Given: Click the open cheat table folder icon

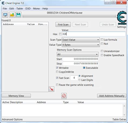Looking at the screenshot, I should point(12,15).
